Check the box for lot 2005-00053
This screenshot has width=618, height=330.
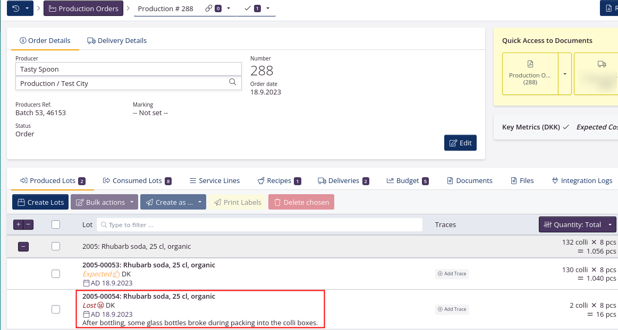(56, 274)
